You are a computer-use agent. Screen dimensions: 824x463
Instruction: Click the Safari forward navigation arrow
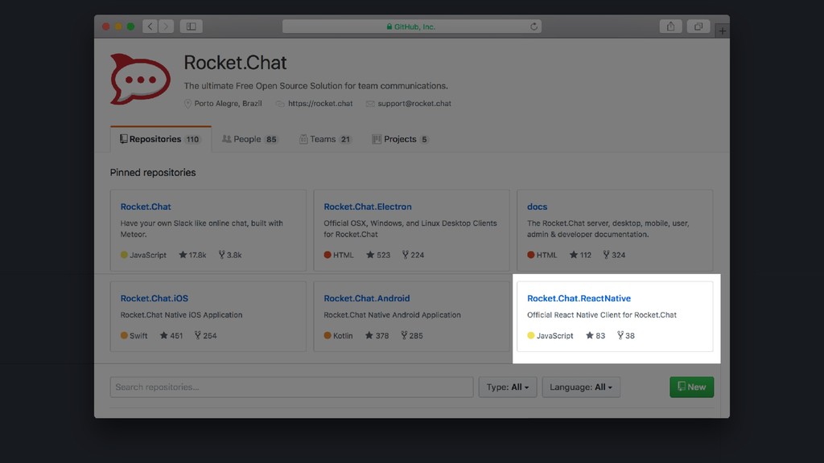[166, 27]
